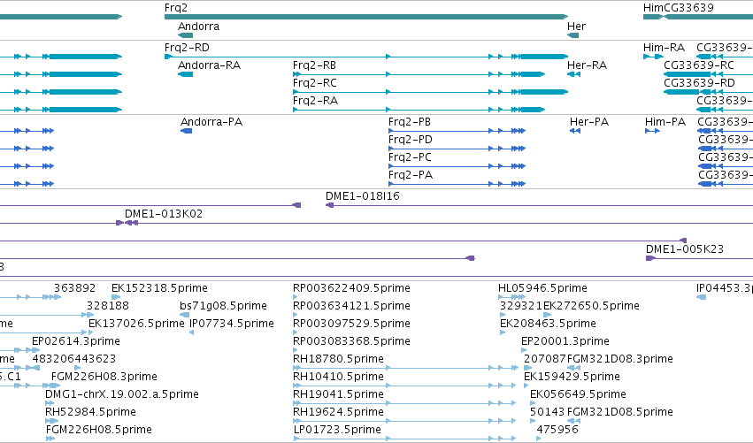Click the Andorra-PA protein glyph
This screenshot has width=753, height=443.
pos(187,131)
